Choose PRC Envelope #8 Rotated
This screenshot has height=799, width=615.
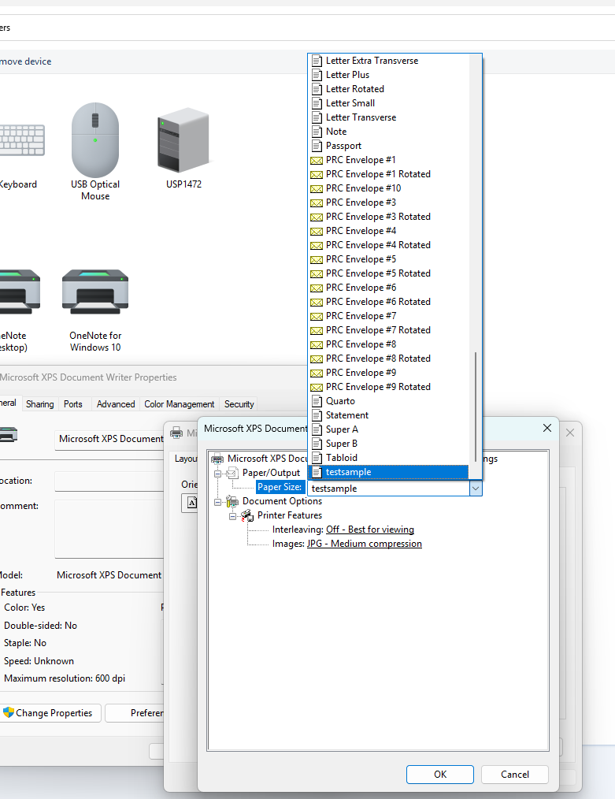click(388, 359)
